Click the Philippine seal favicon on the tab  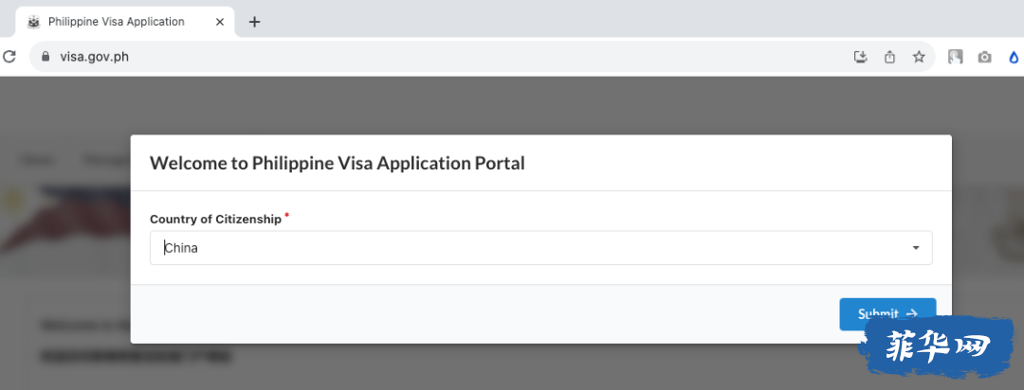pos(33,22)
